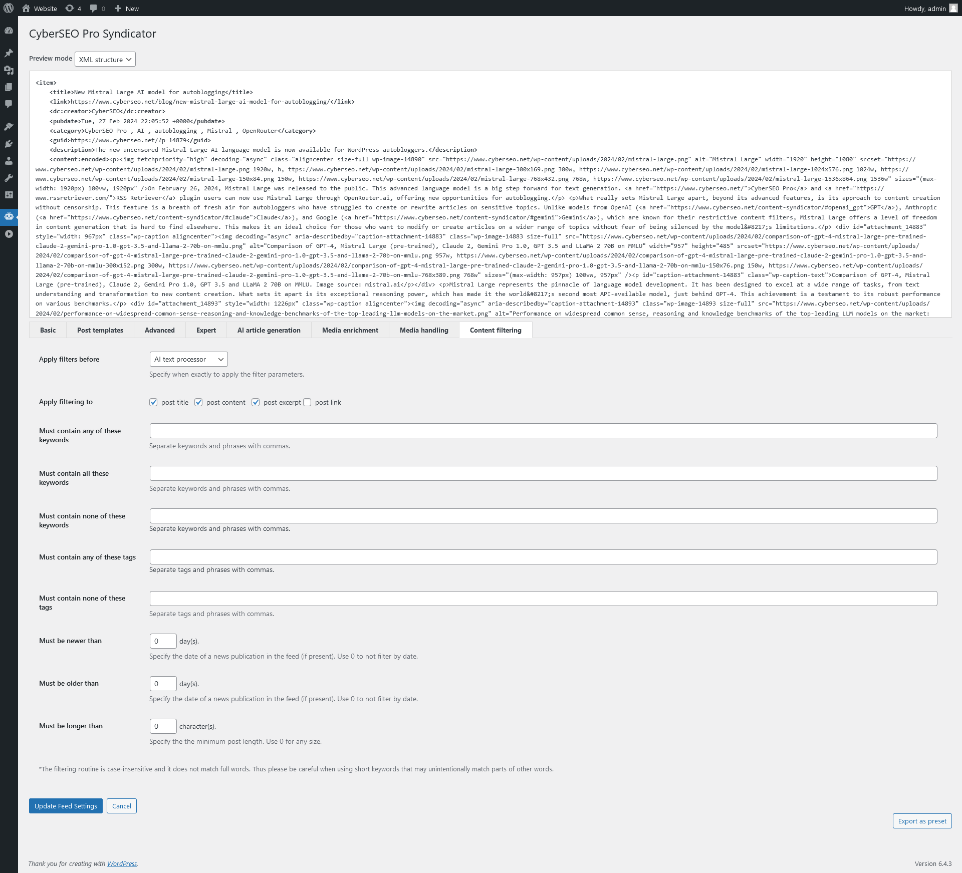The image size is (962, 873).
Task: Open Plugins plug sidebar icon
Action: coord(9,144)
